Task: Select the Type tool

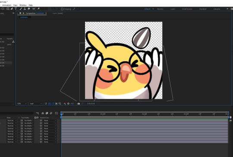Action: pyautogui.click(x=16, y=9)
